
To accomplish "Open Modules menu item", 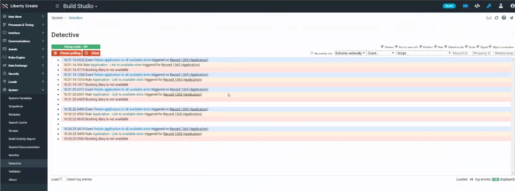I will pos(14,114).
